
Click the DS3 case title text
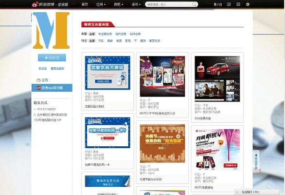203,118
